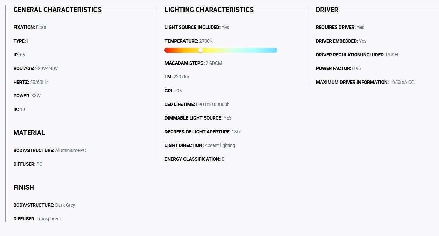
Task: Click the Hertz value 50/60Hz
Action: pyautogui.click(x=39, y=82)
